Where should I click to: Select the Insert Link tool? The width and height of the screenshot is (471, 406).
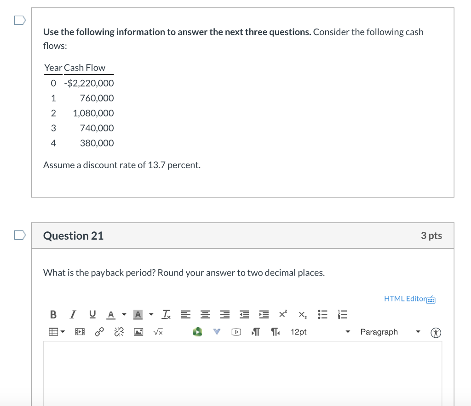(99, 331)
